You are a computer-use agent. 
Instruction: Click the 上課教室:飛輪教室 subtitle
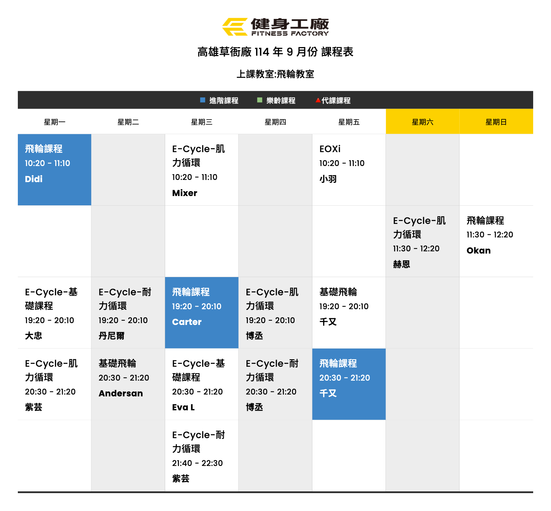tap(275, 74)
